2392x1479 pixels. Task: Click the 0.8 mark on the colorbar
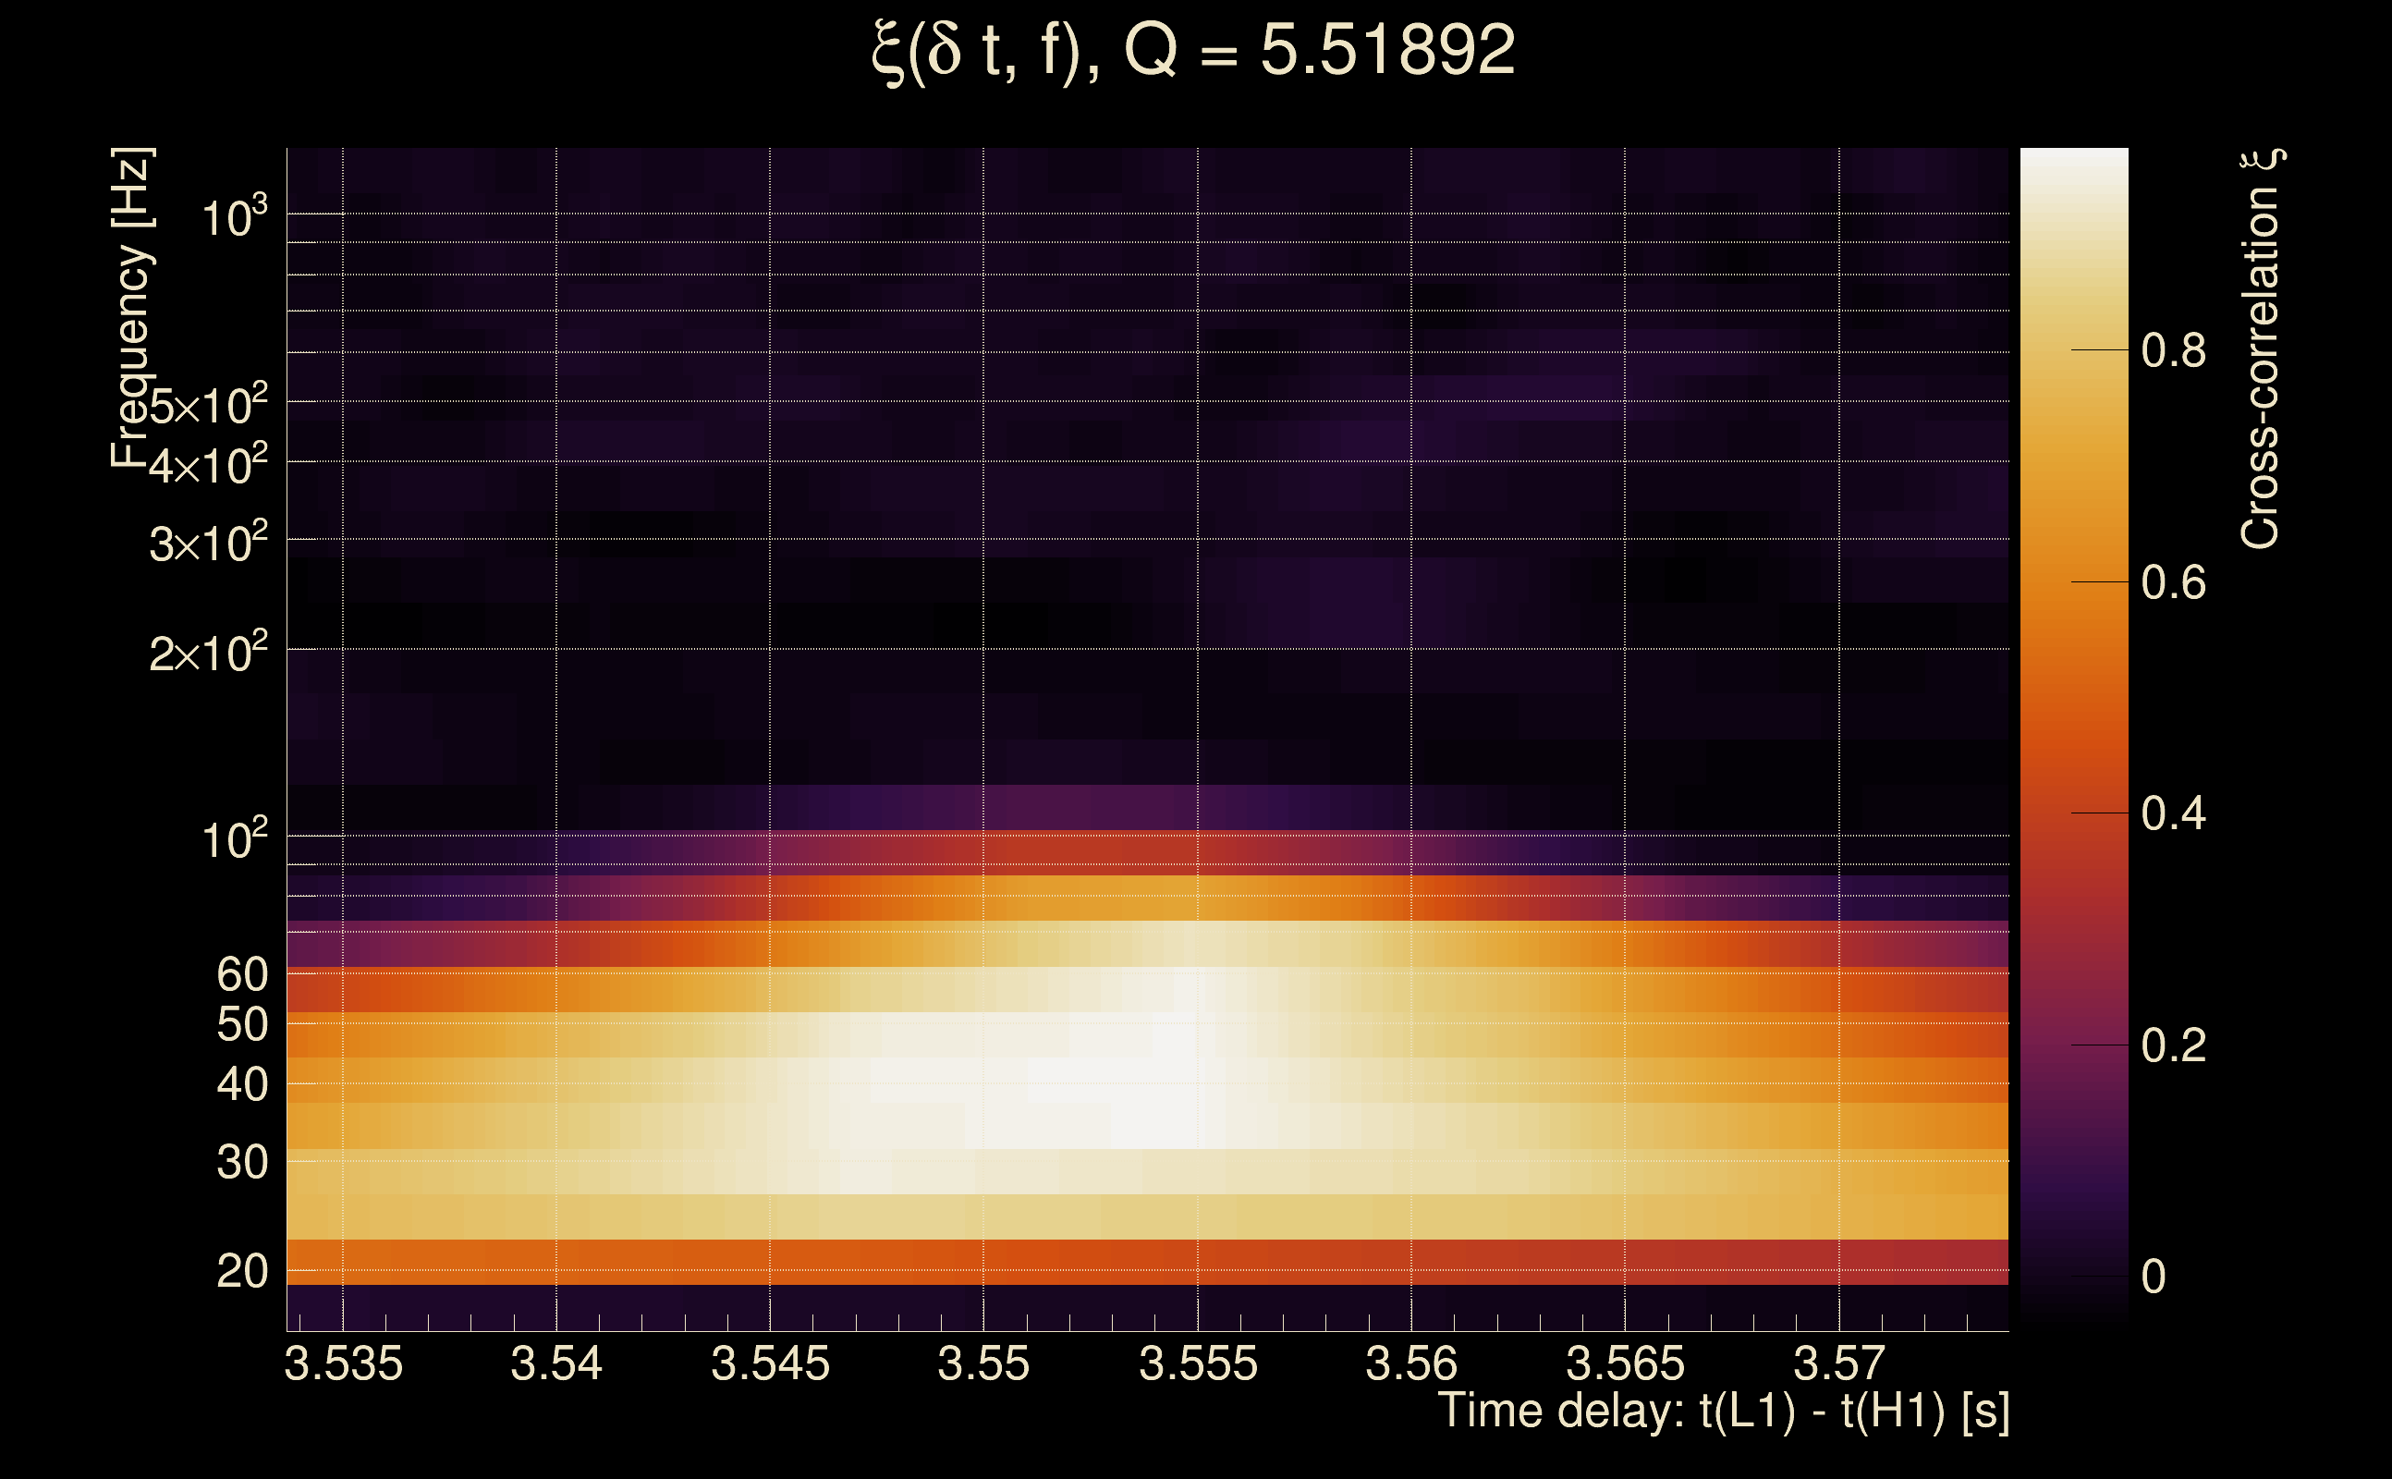2173,350
